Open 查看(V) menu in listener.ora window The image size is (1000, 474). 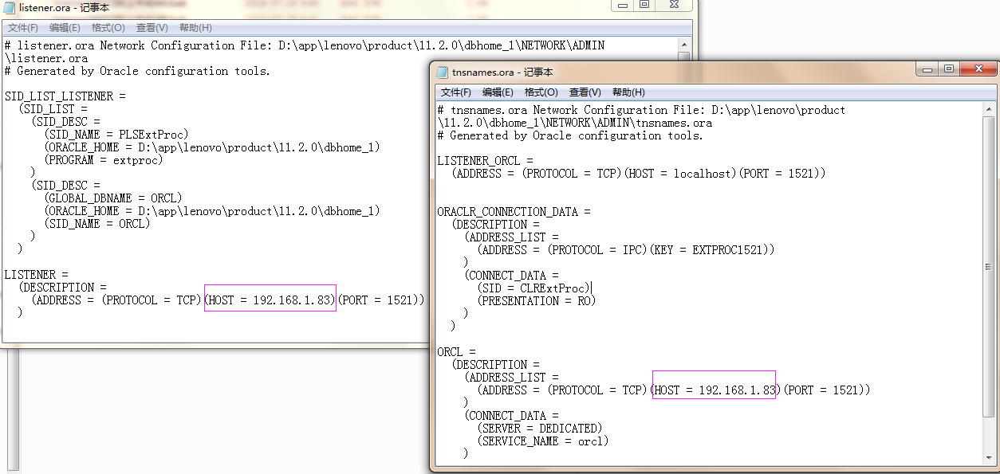coord(152,28)
